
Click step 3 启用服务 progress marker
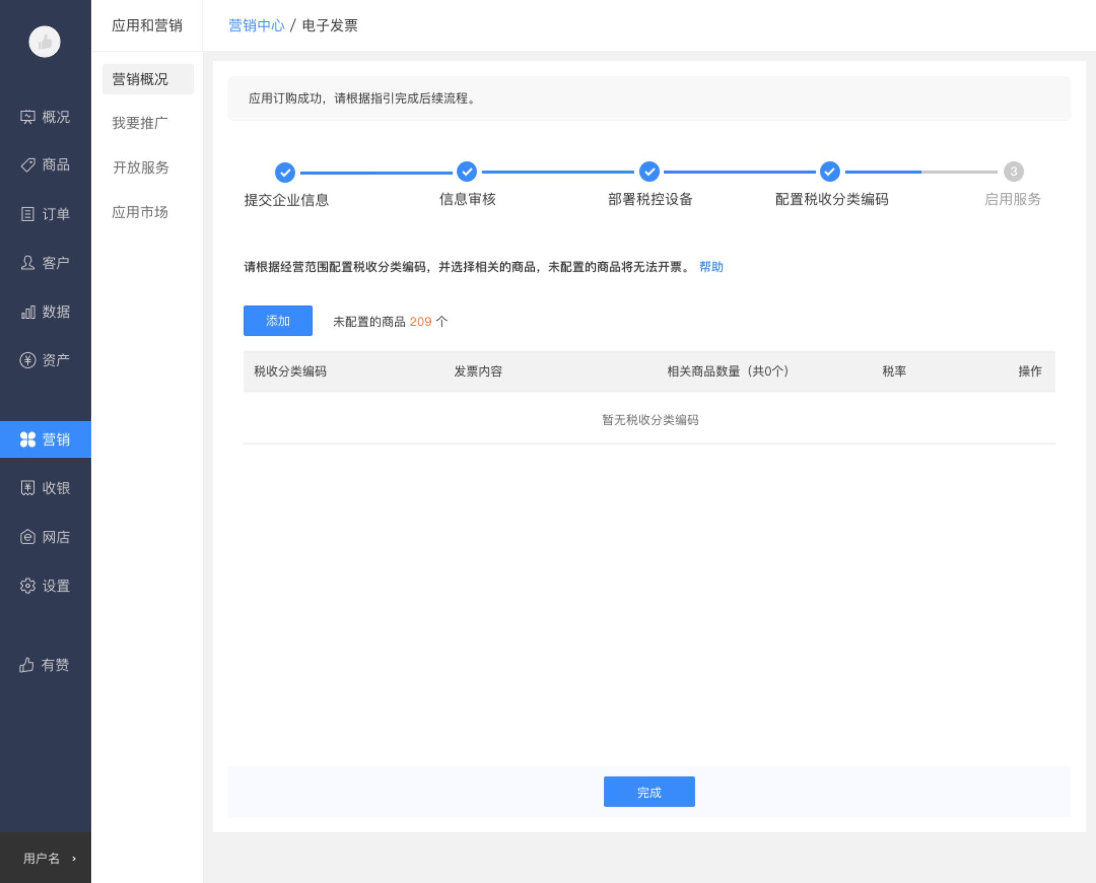(x=1013, y=172)
